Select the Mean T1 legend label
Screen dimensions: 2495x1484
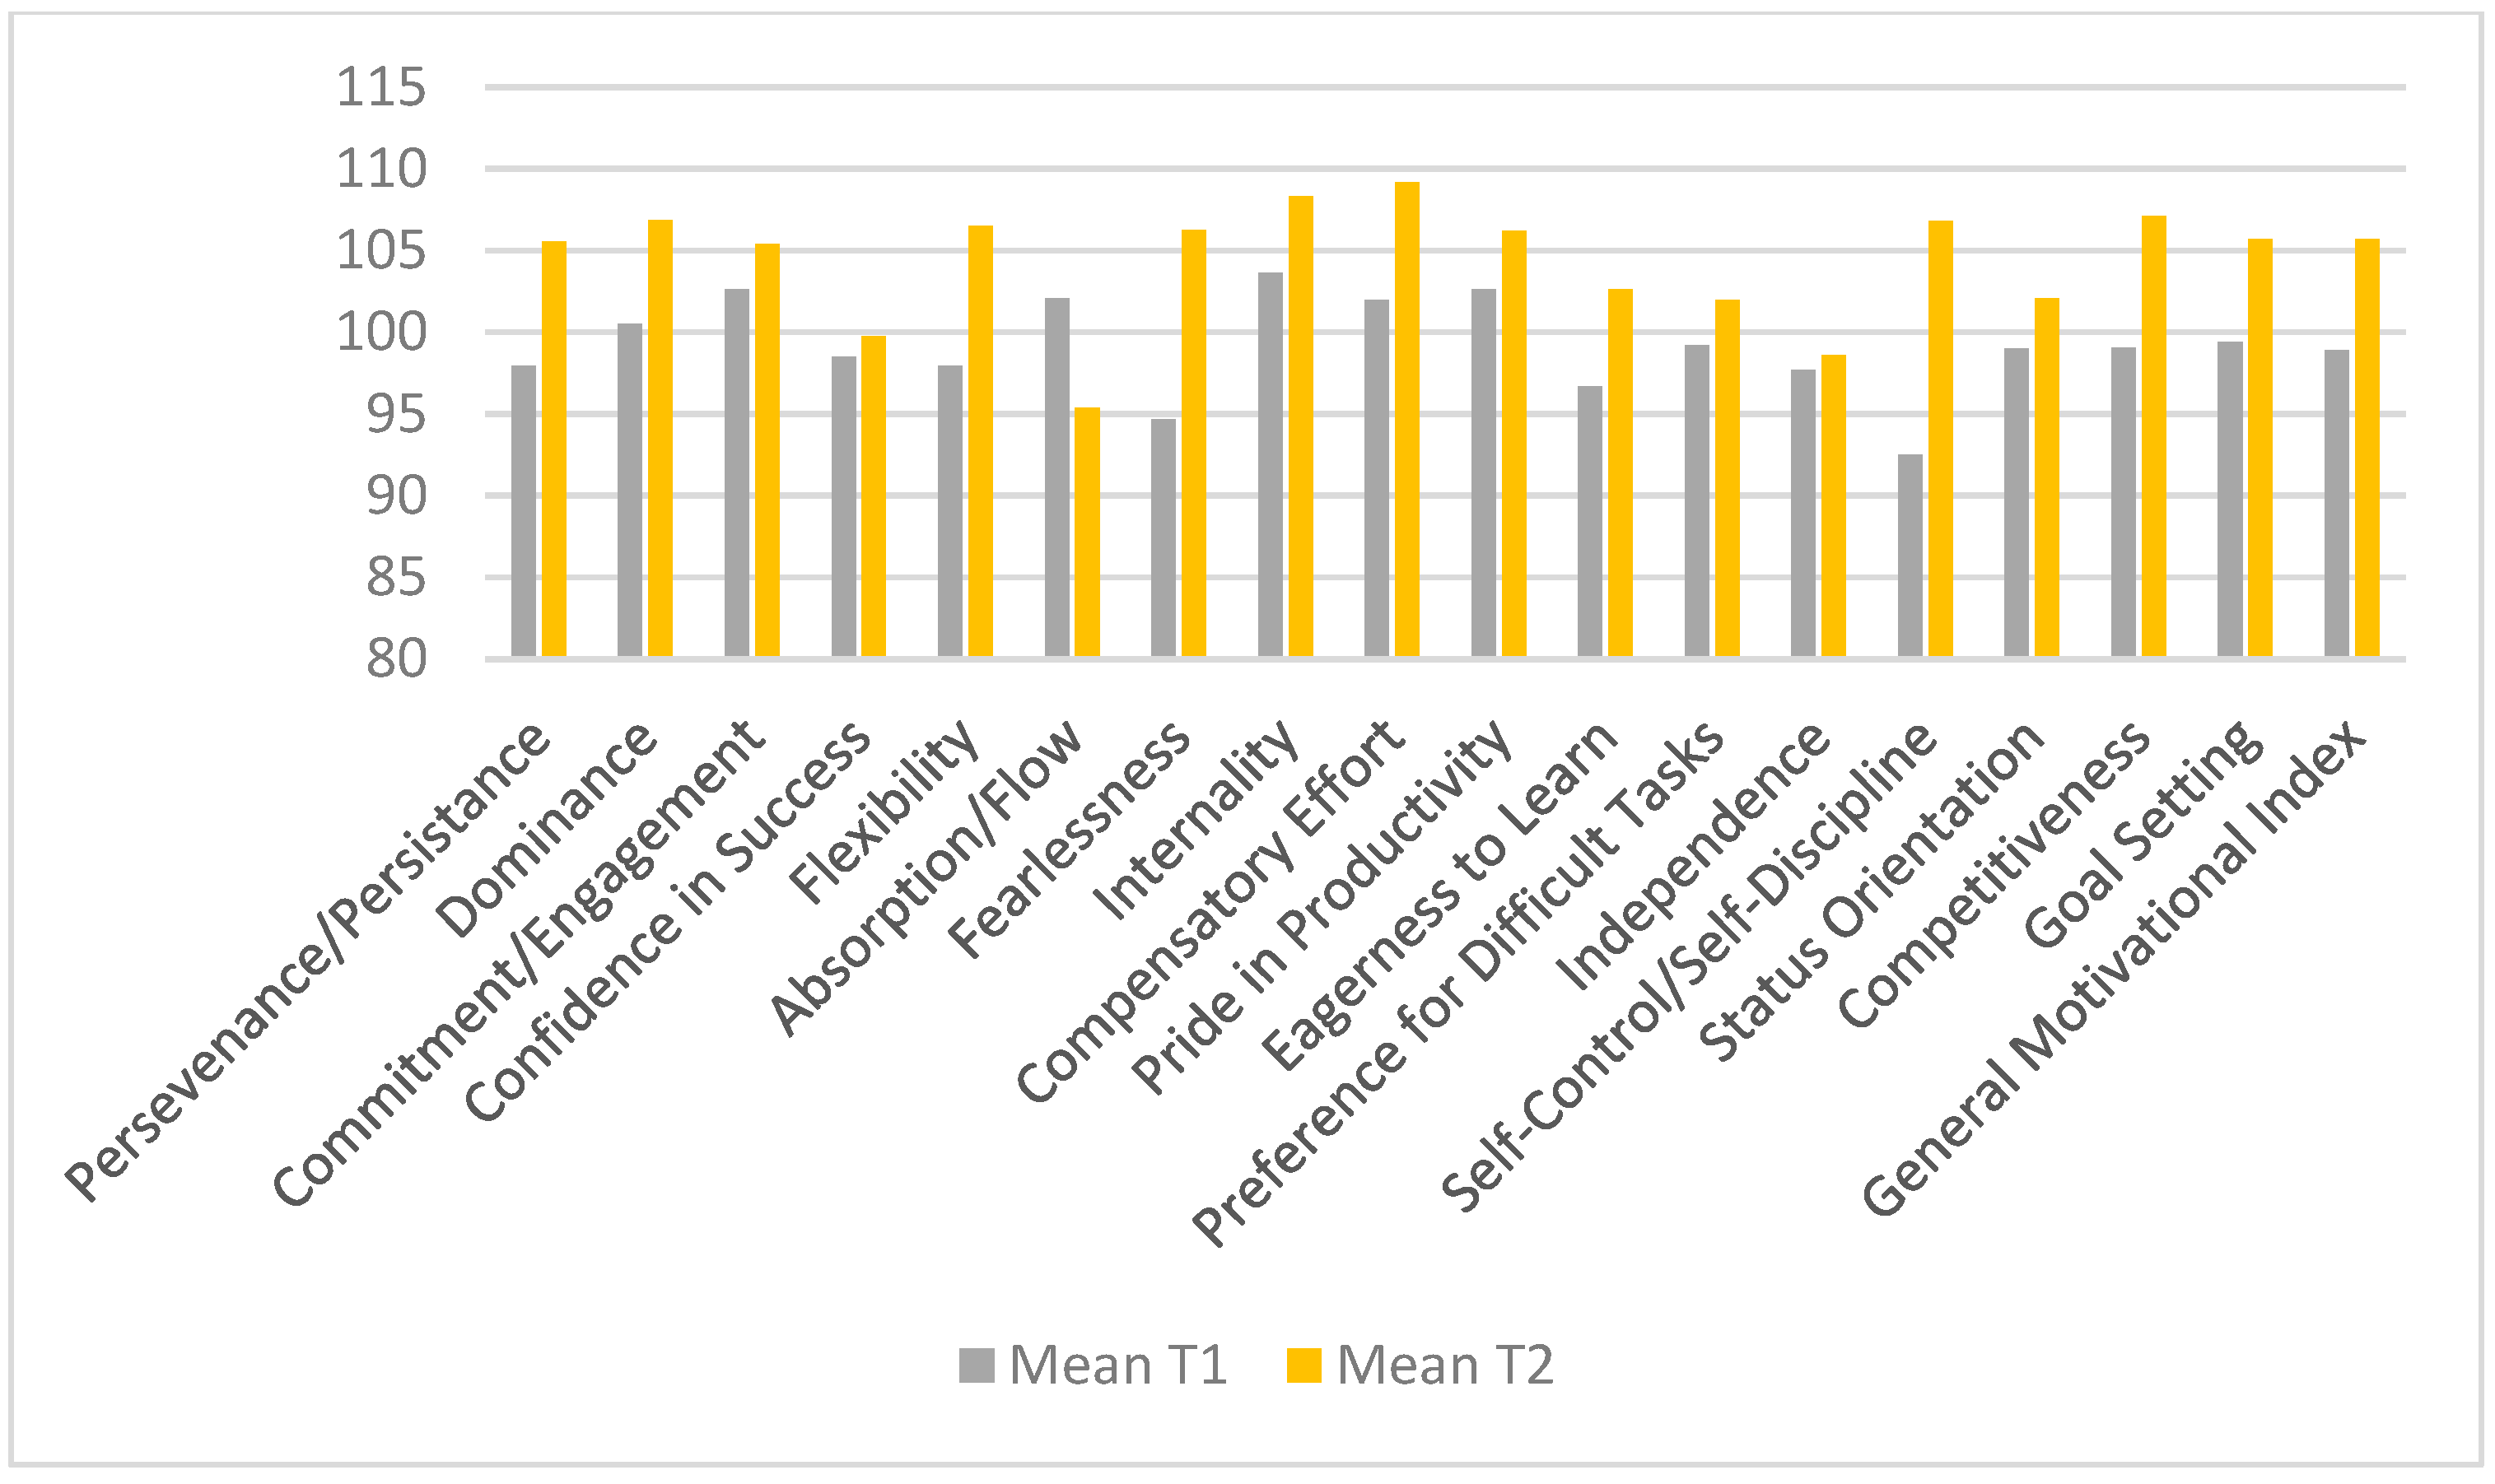tap(1117, 1365)
